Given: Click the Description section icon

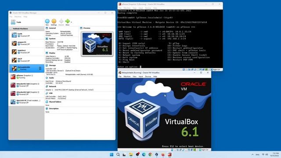Looking at the screenshot, I should point(47,108).
